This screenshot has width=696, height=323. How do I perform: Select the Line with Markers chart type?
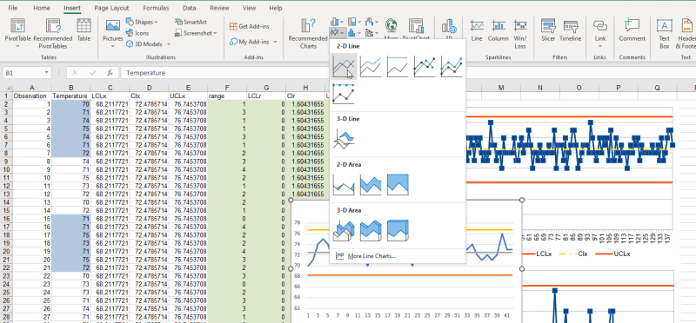(x=425, y=67)
